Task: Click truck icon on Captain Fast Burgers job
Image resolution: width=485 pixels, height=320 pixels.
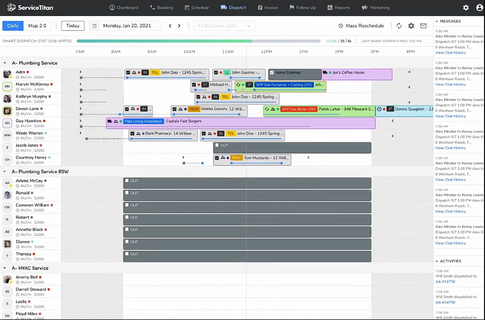Action: pyautogui.click(x=110, y=122)
